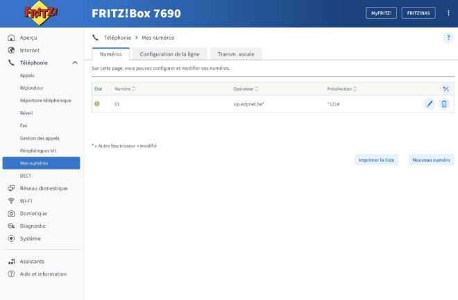Click the pencil edit icon for number 01
The width and height of the screenshot is (458, 300).
tap(430, 103)
